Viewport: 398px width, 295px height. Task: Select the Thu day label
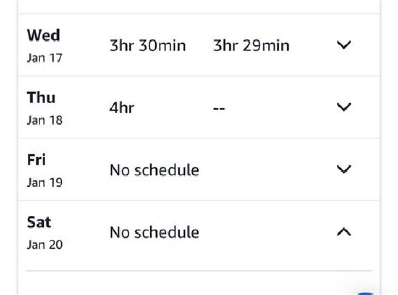pyautogui.click(x=41, y=98)
